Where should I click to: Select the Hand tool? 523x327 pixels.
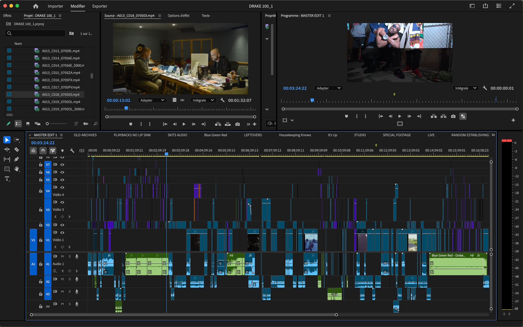(x=17, y=169)
